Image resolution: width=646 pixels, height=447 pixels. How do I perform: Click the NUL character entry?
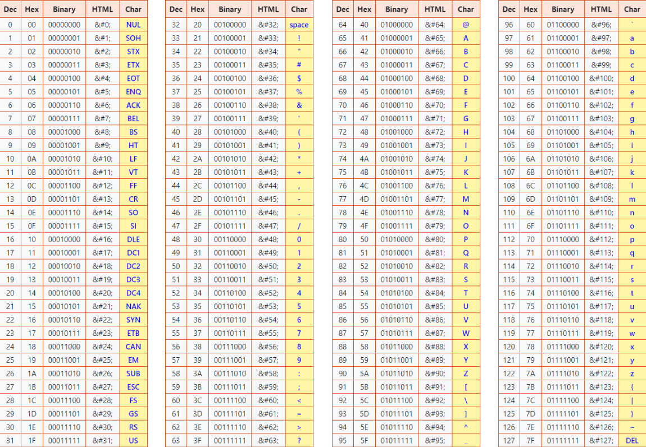pos(133,25)
